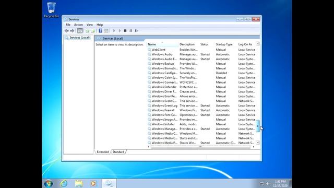Image resolution: width=334 pixels, height=188 pixels.
Task: Open the Windows Start menu
Action: pyautogui.click(x=49, y=183)
